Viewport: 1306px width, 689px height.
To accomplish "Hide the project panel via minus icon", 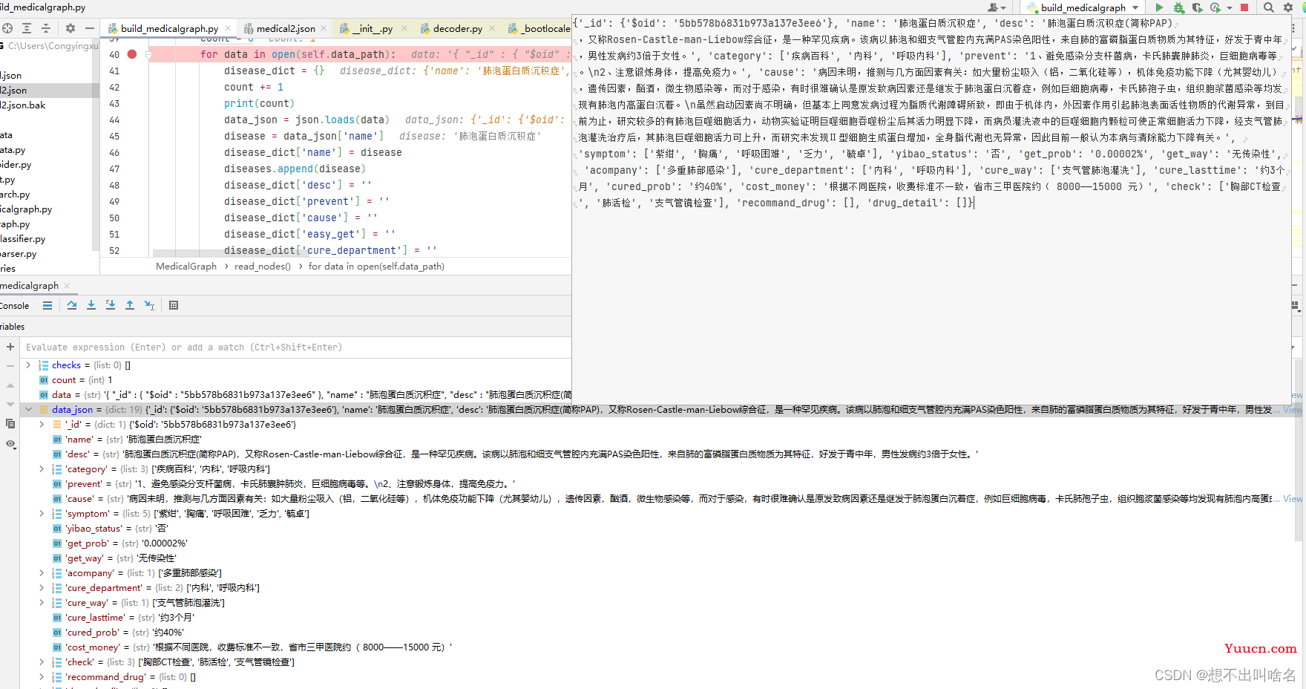I will point(89,28).
